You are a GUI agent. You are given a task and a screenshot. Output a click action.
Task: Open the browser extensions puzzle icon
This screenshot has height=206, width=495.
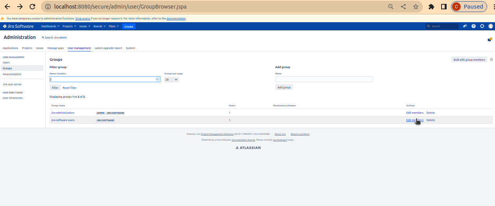431,7
